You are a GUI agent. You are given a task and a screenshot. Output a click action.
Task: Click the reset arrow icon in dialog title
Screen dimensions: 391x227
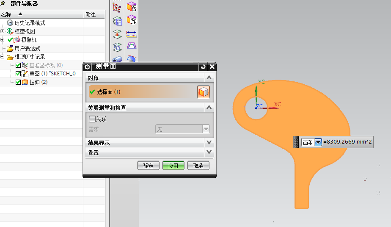204,66
